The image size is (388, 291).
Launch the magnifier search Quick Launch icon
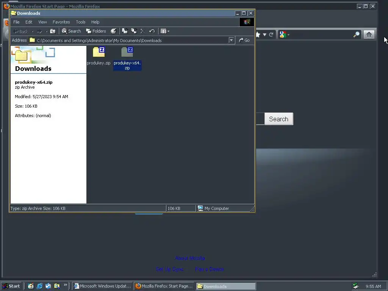click(x=57, y=286)
